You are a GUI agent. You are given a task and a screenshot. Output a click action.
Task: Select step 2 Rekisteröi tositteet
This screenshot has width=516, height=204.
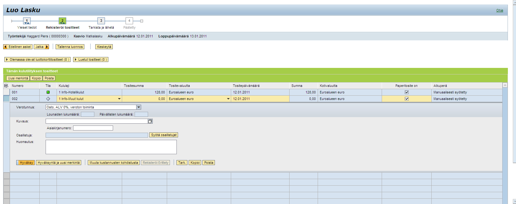(x=62, y=21)
